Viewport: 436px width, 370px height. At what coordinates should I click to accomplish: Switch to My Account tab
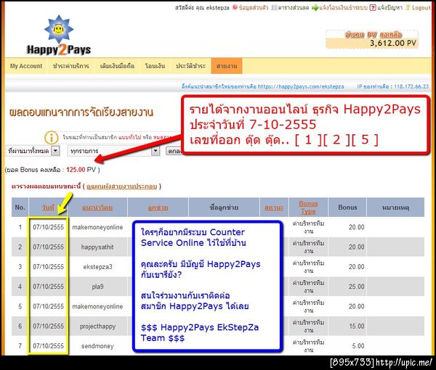pos(26,66)
